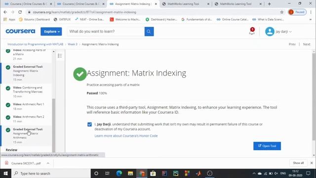
Task: Switch to second MathWorks Learning Tool tab
Action: pos(238,4)
